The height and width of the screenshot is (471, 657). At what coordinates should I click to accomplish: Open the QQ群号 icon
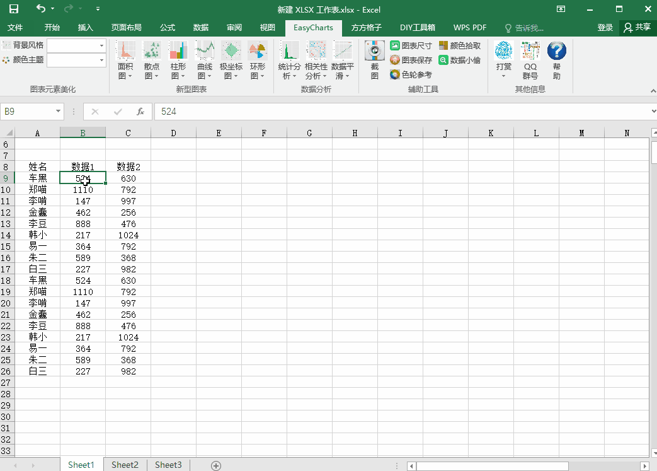pos(530,61)
